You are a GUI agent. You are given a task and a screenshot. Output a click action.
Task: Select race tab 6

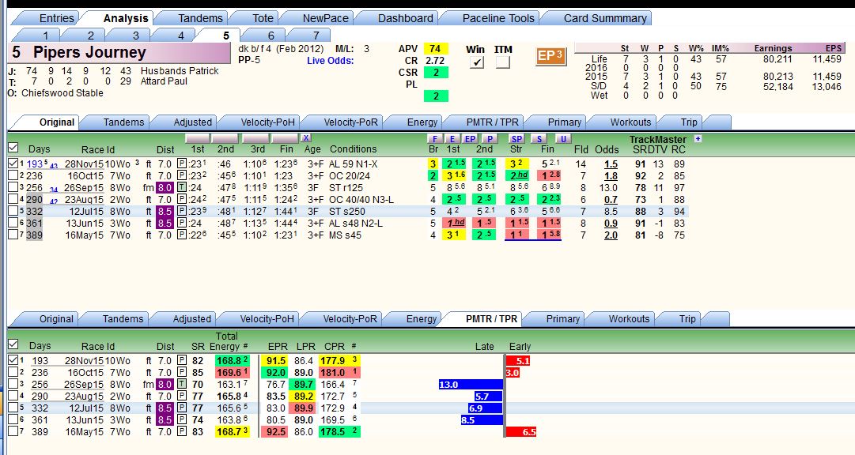271,36
